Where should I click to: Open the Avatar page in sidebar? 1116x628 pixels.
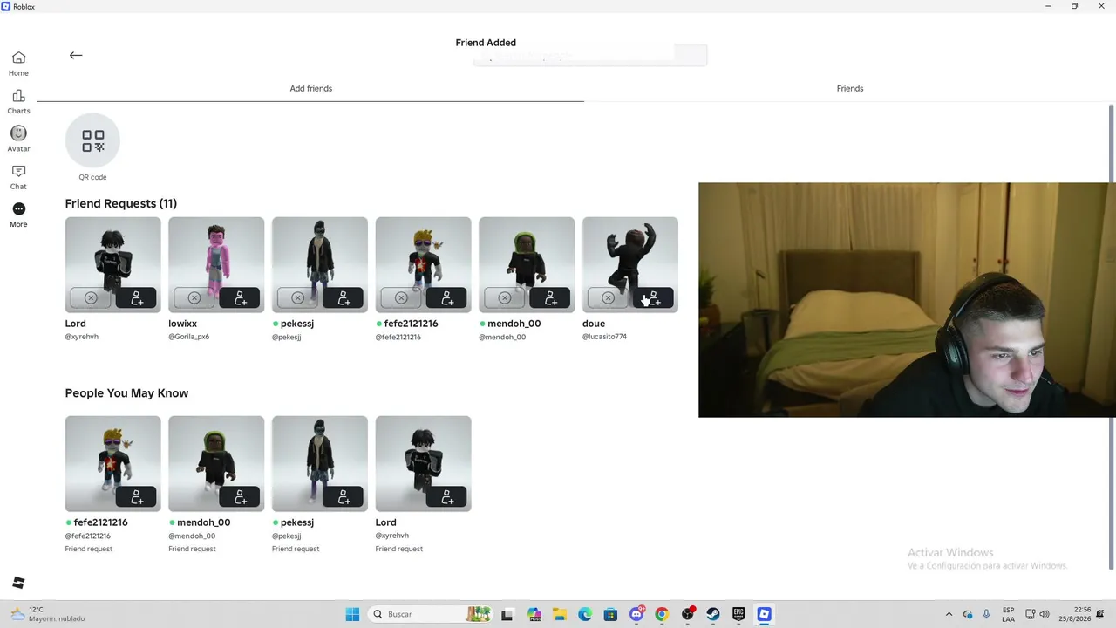18,139
